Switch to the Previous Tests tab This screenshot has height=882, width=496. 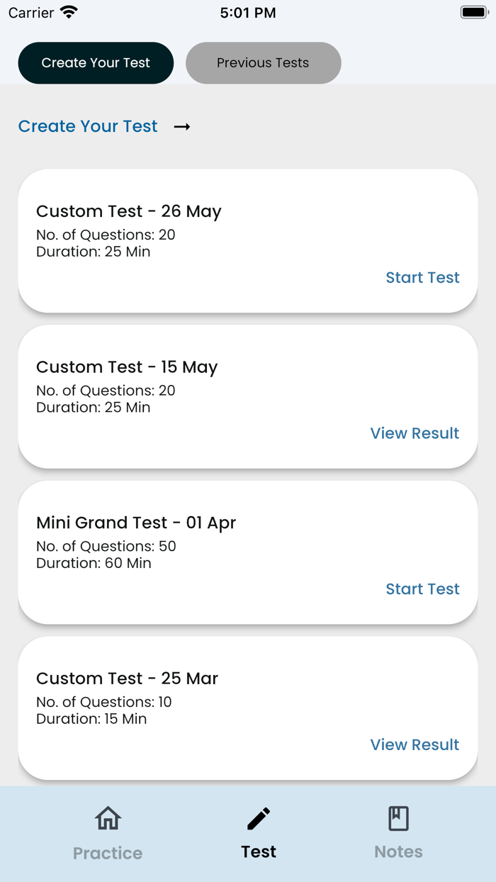263,63
